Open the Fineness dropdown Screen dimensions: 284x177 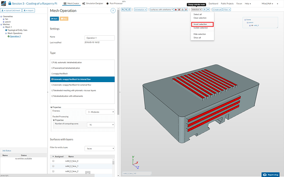tap(100, 112)
